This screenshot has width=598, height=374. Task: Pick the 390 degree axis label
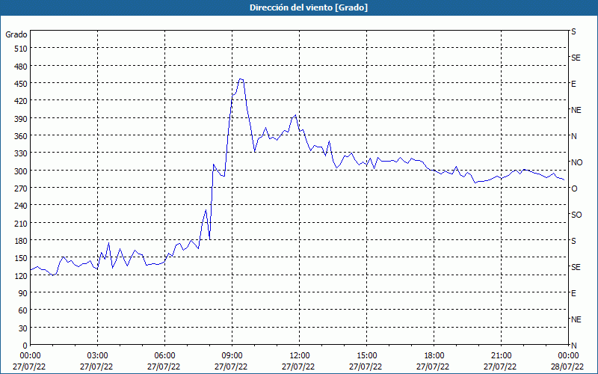click(x=22, y=119)
